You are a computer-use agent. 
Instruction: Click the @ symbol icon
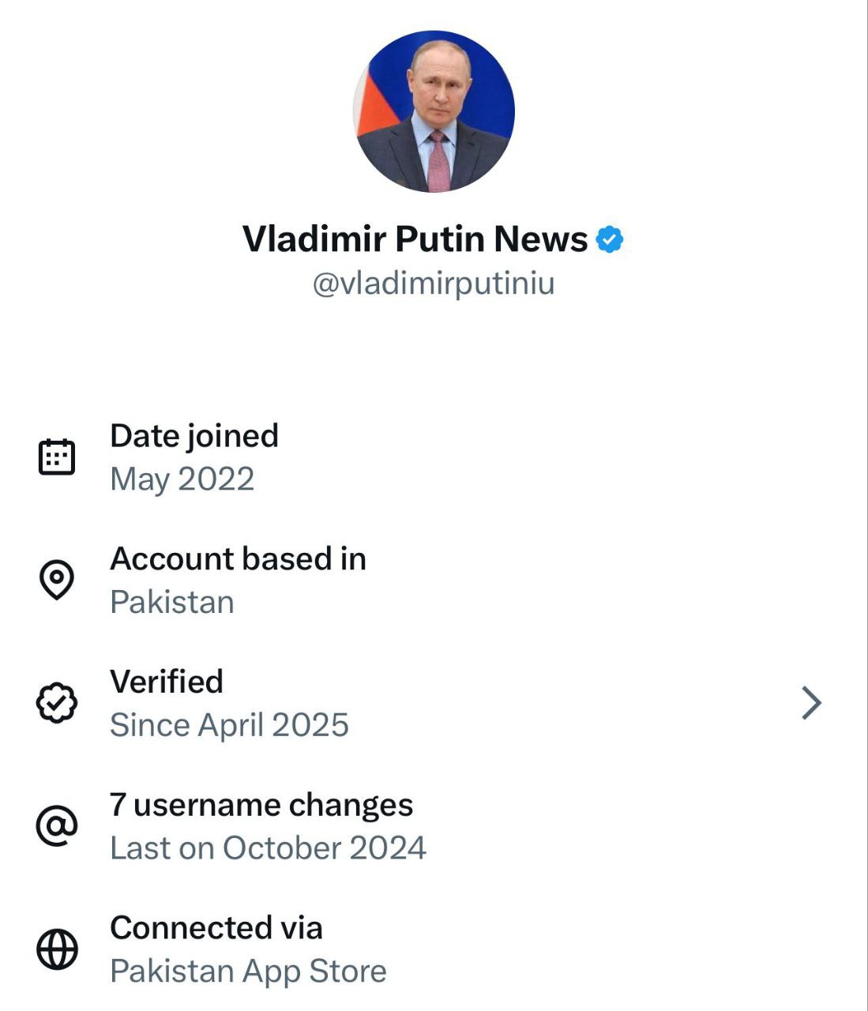(57, 826)
